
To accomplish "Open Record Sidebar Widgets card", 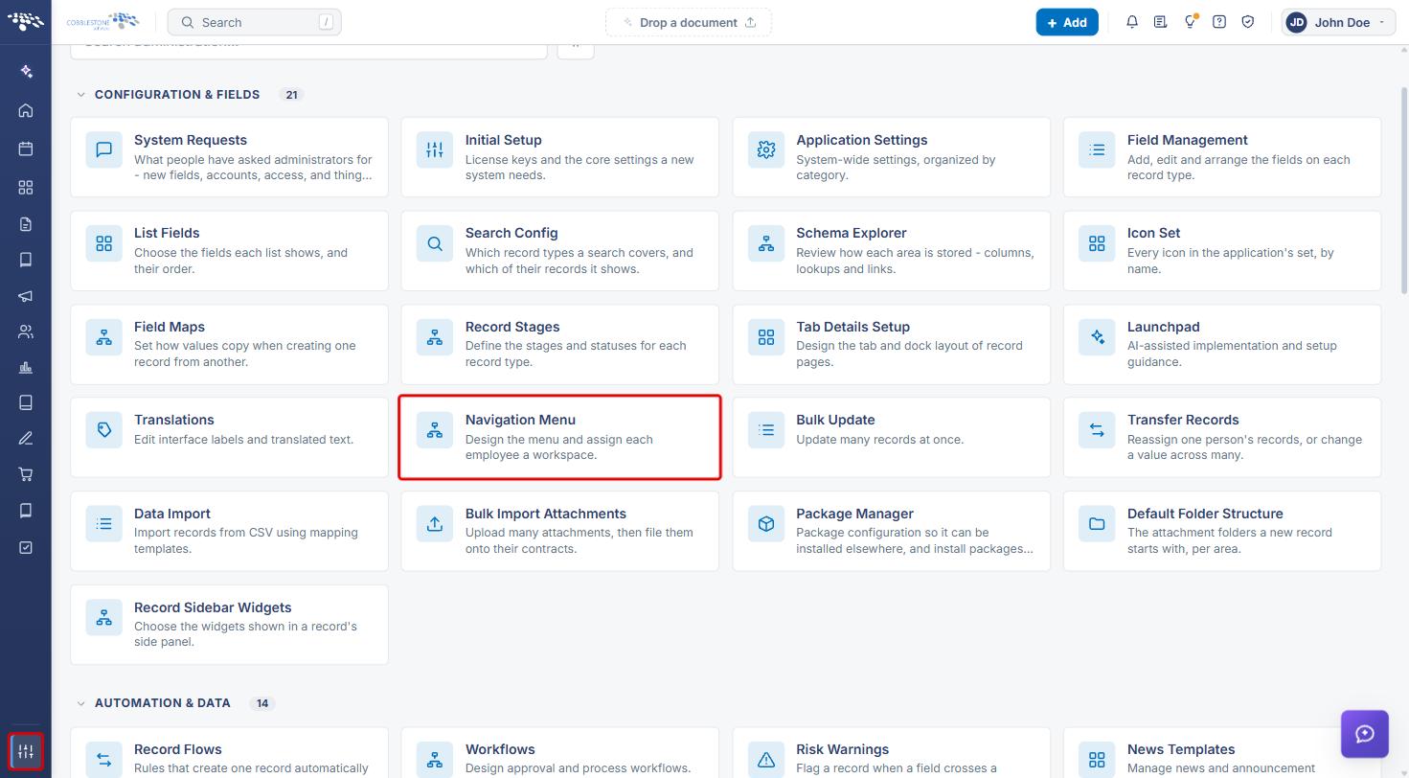I will pyautogui.click(x=229, y=625).
